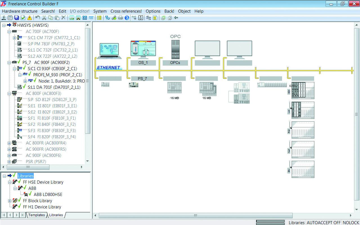Image resolution: width=360 pixels, height=225 pixels.
Task: Open the Hardware structure menu
Action: [20, 11]
